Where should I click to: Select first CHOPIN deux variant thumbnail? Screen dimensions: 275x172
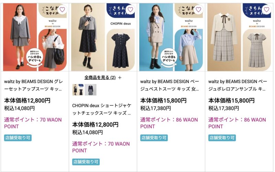[78, 90]
